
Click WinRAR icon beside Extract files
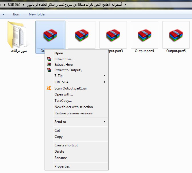point(49,59)
